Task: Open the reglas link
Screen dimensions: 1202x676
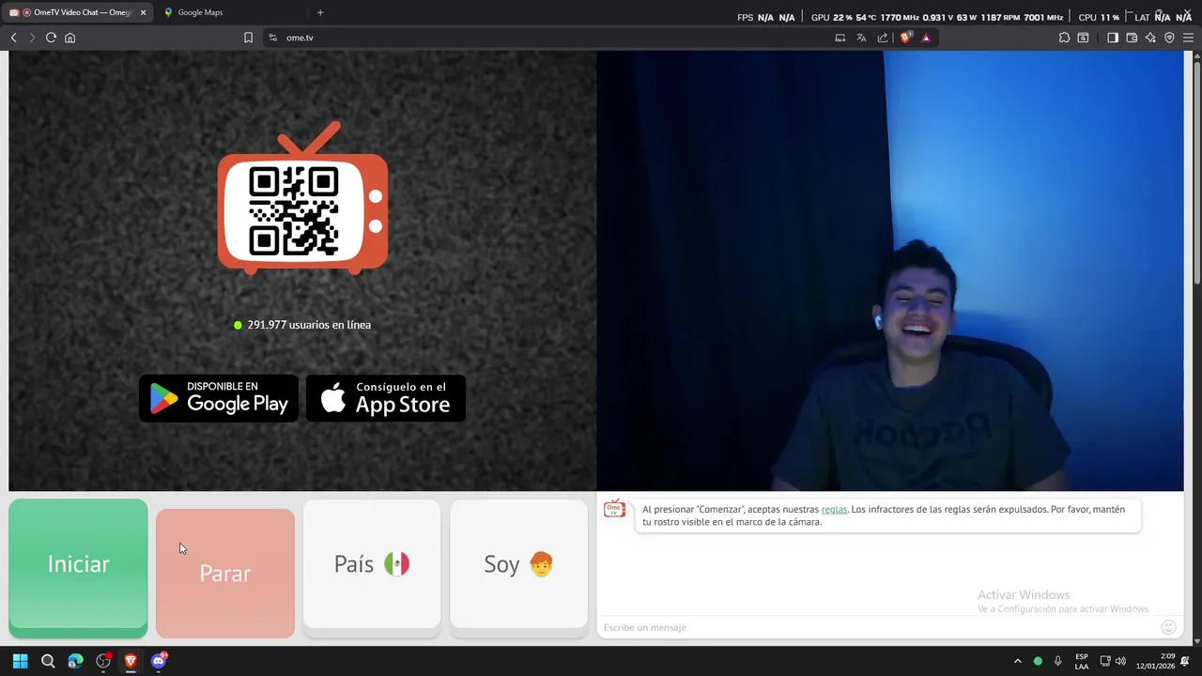Action: (834, 509)
